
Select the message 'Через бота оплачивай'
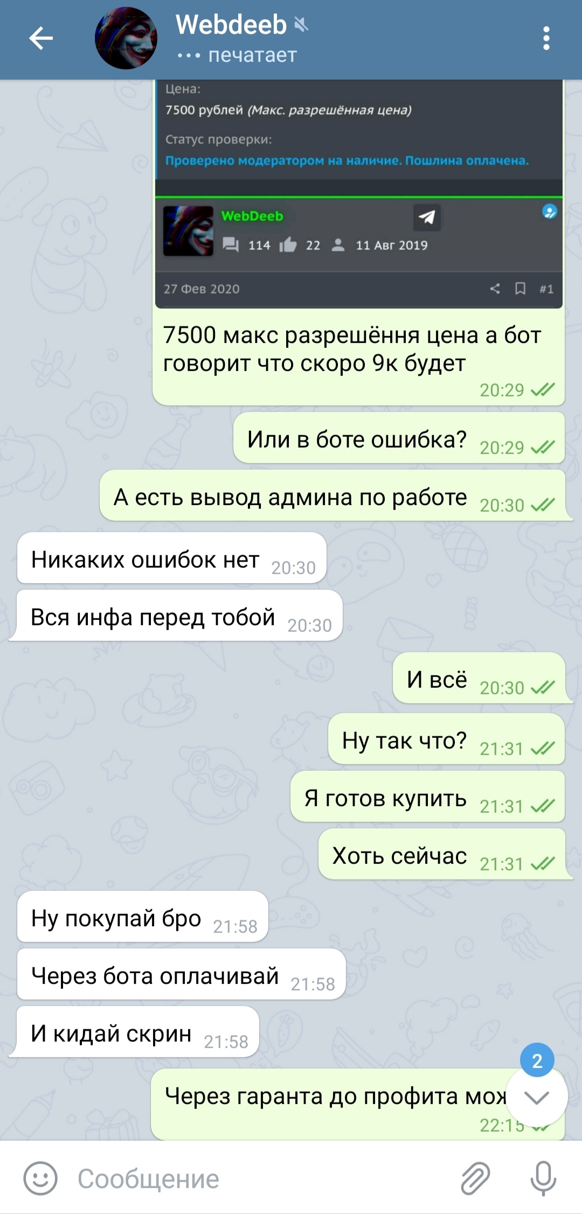(x=181, y=974)
